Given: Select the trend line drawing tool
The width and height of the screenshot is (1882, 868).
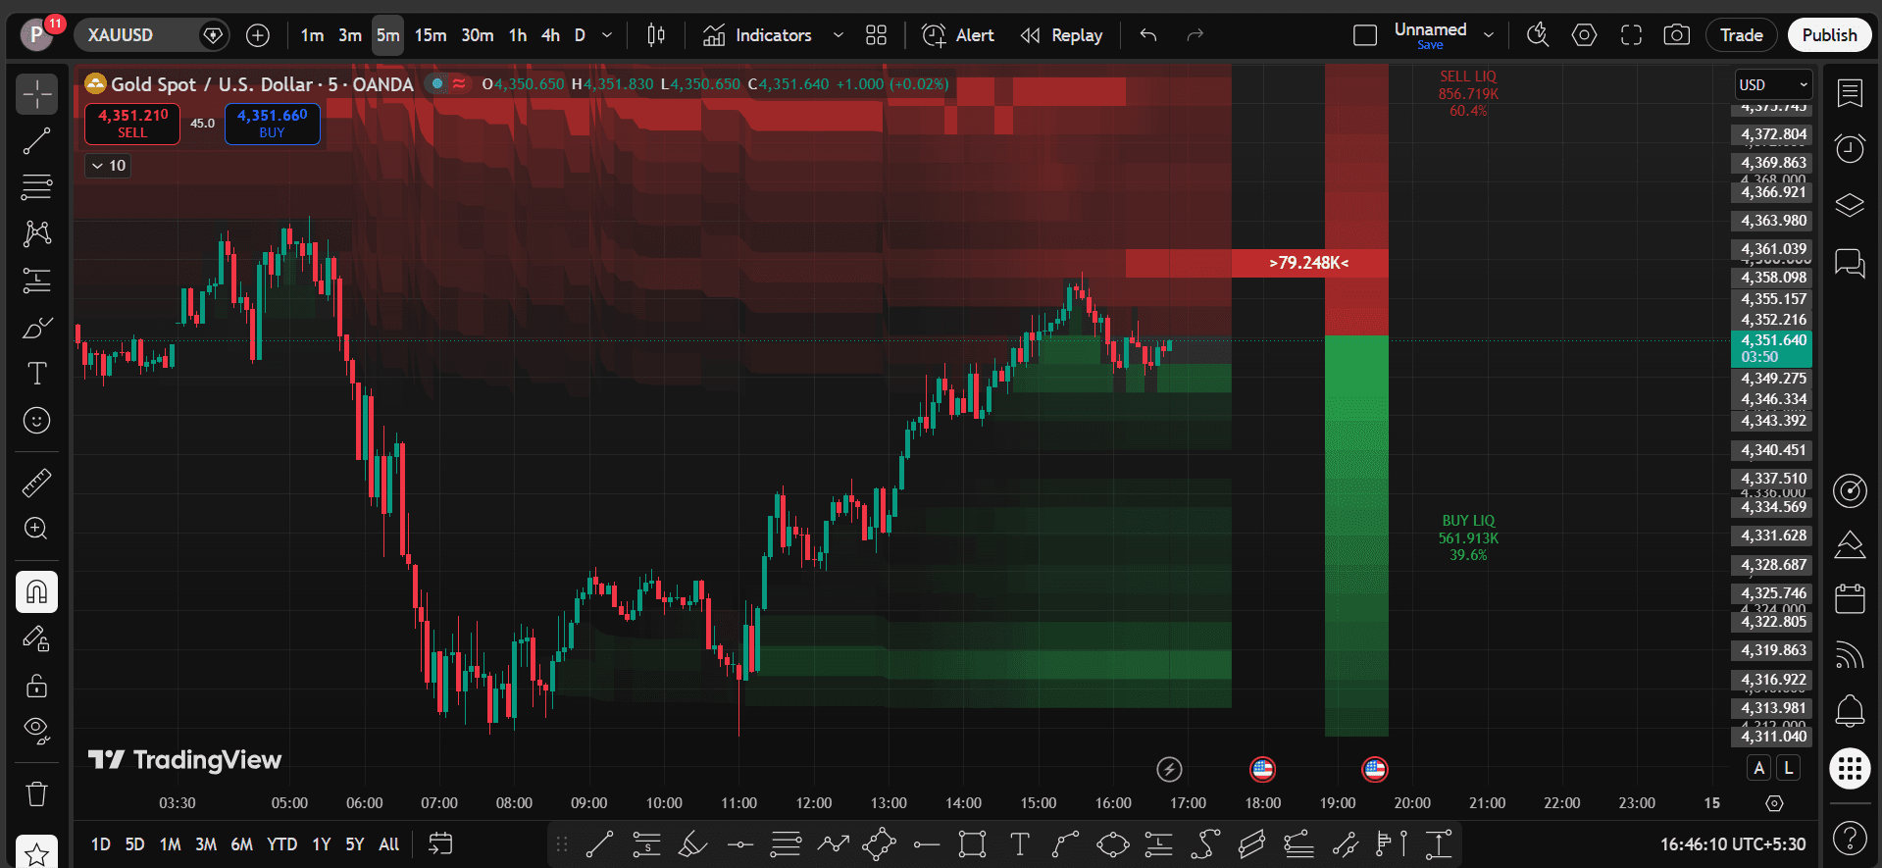Looking at the screenshot, I should 37,141.
